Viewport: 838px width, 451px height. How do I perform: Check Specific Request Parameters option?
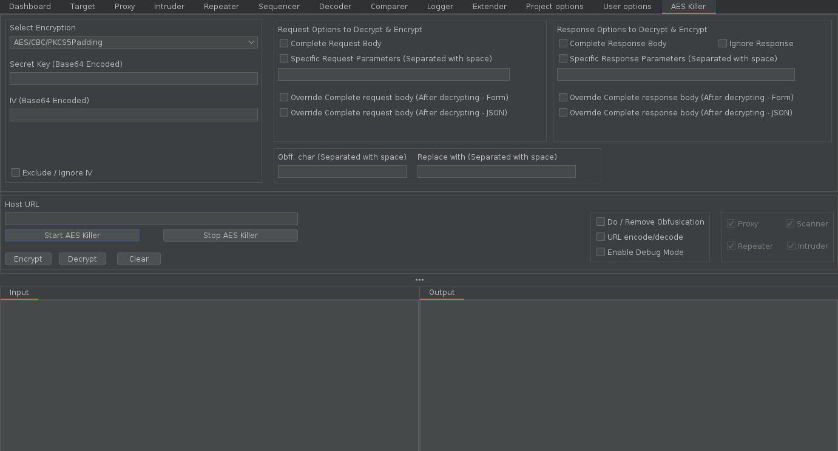pyautogui.click(x=284, y=58)
